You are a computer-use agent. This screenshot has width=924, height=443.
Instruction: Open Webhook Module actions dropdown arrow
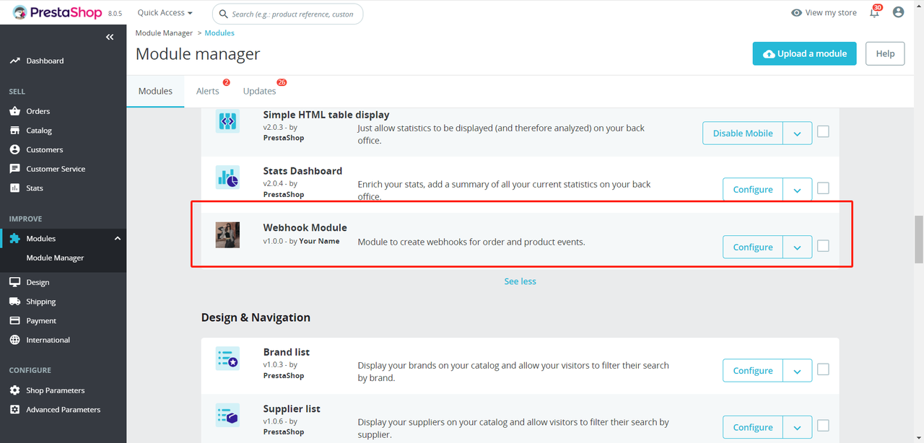(797, 247)
